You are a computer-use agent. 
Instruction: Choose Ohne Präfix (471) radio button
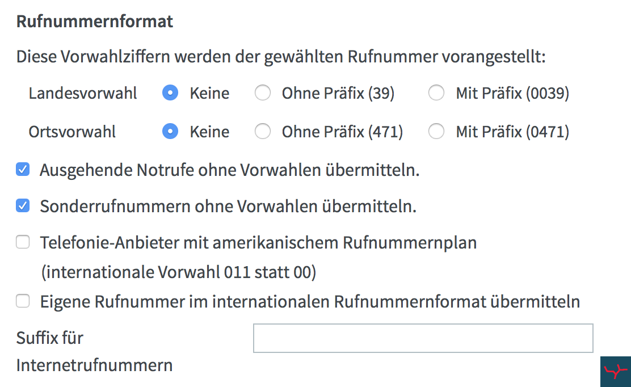(x=263, y=132)
